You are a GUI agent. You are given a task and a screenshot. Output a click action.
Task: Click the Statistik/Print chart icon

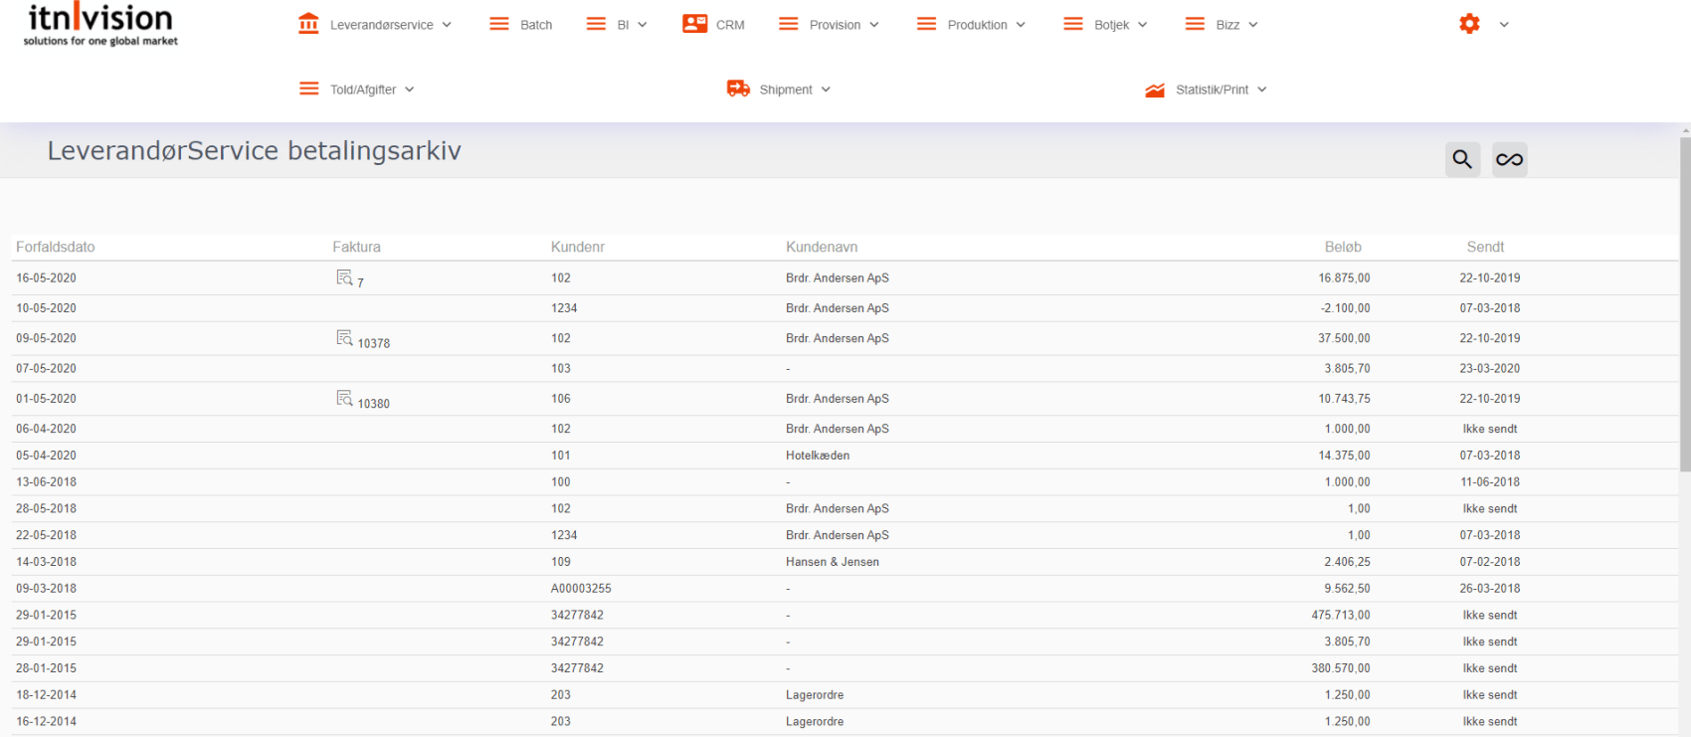(x=1154, y=90)
